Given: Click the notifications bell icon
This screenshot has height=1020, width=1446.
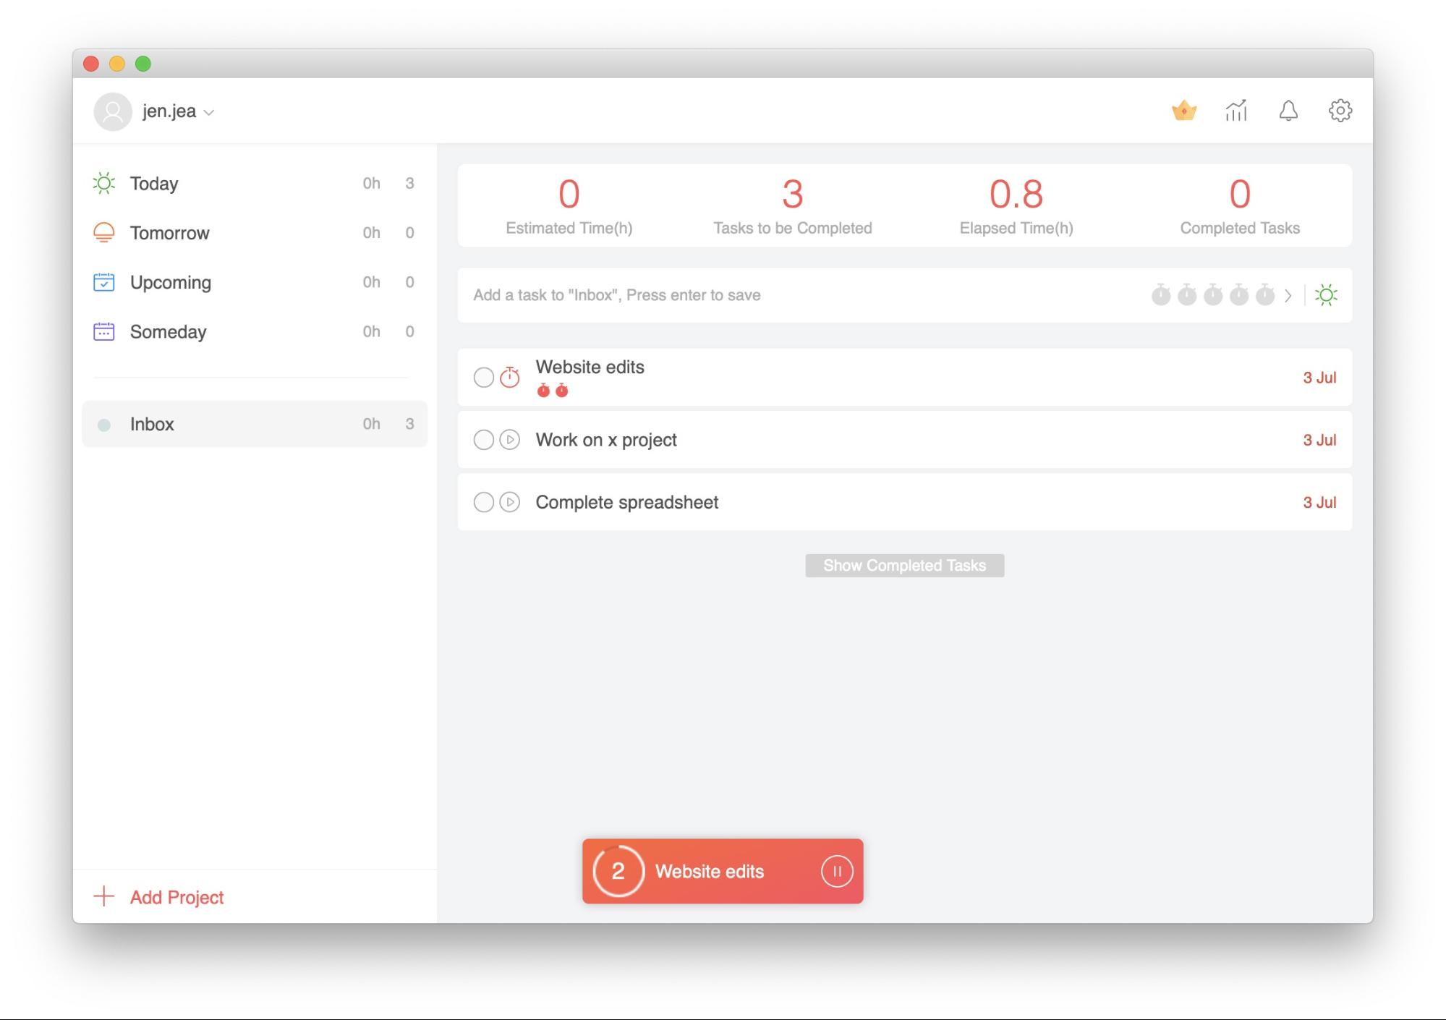Looking at the screenshot, I should tap(1288, 111).
